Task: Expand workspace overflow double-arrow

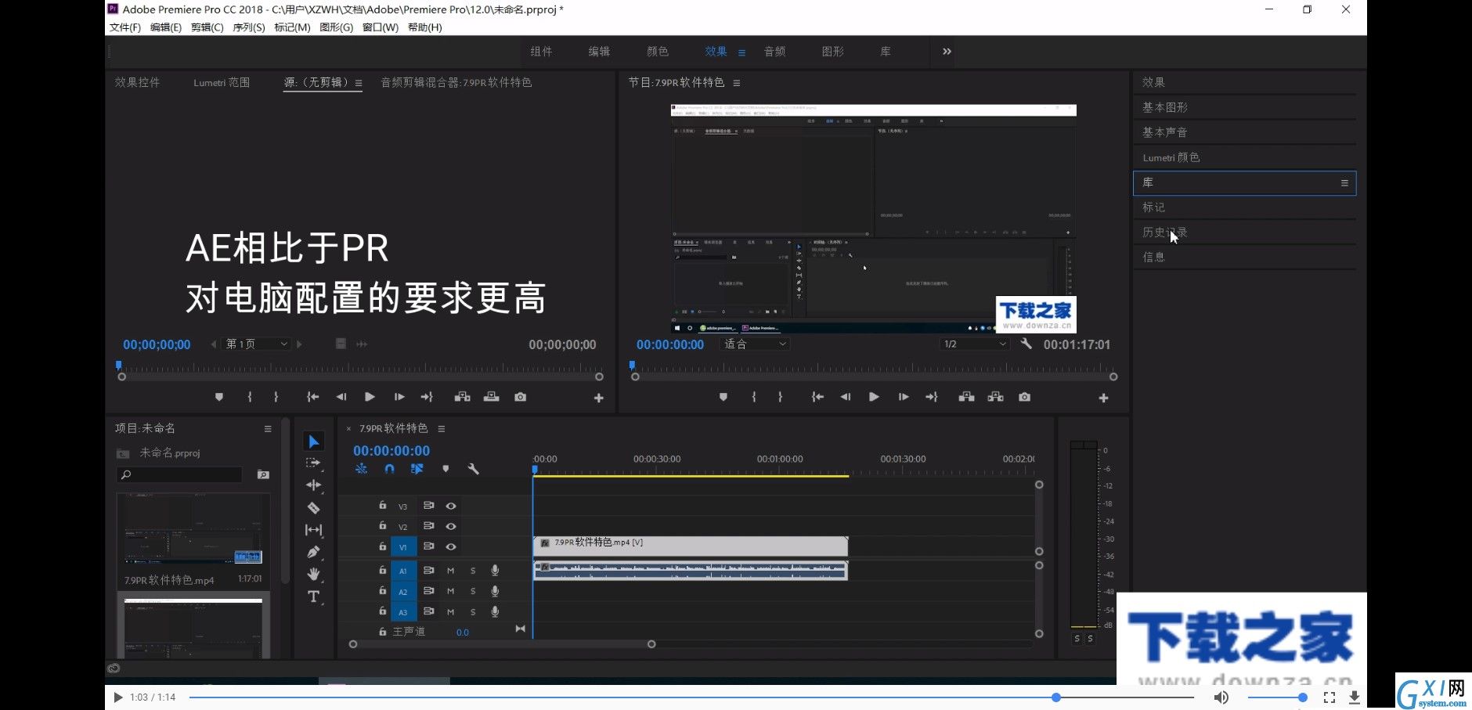Action: [947, 52]
